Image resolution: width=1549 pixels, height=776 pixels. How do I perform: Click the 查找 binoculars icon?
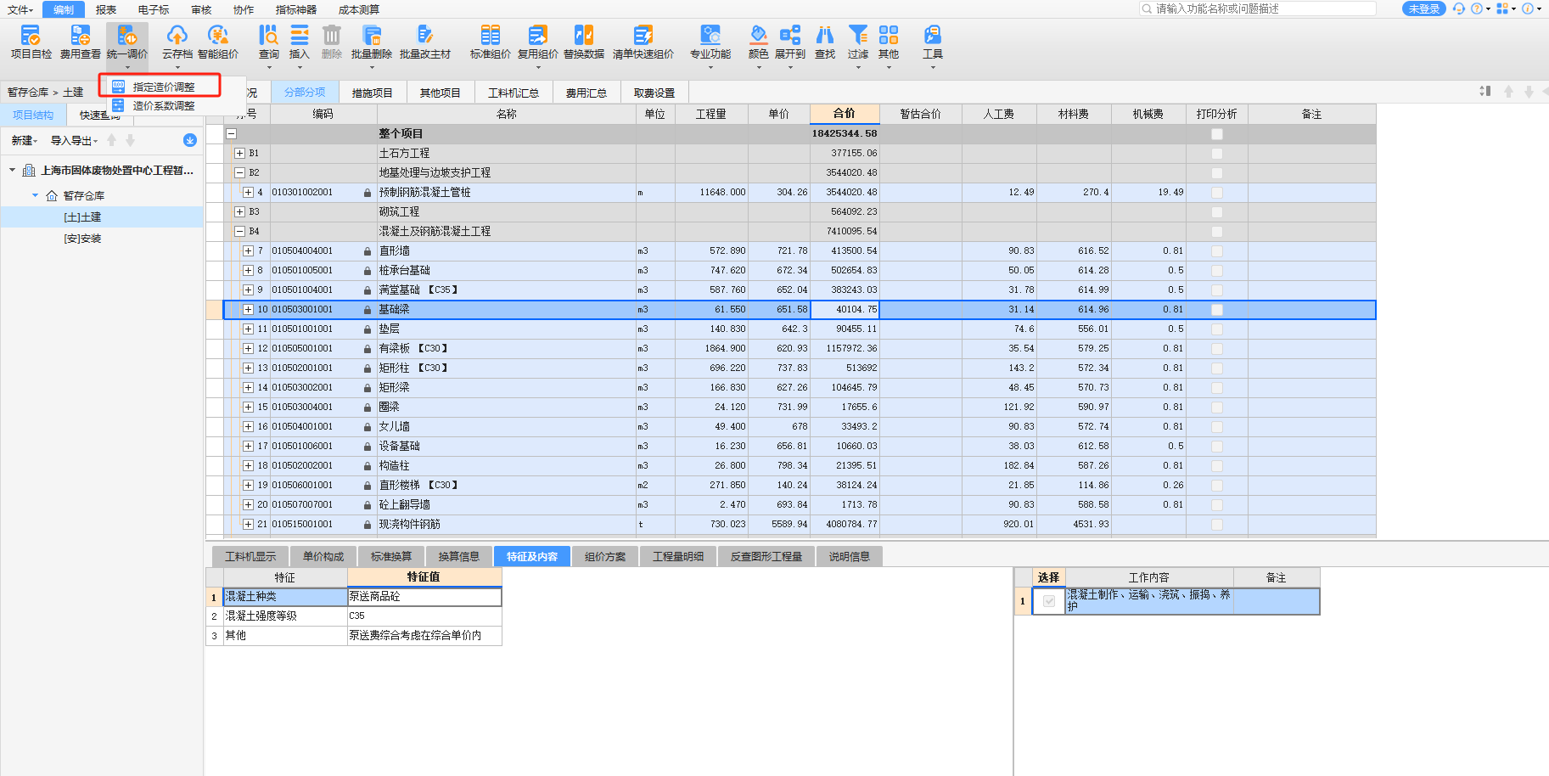[825, 35]
